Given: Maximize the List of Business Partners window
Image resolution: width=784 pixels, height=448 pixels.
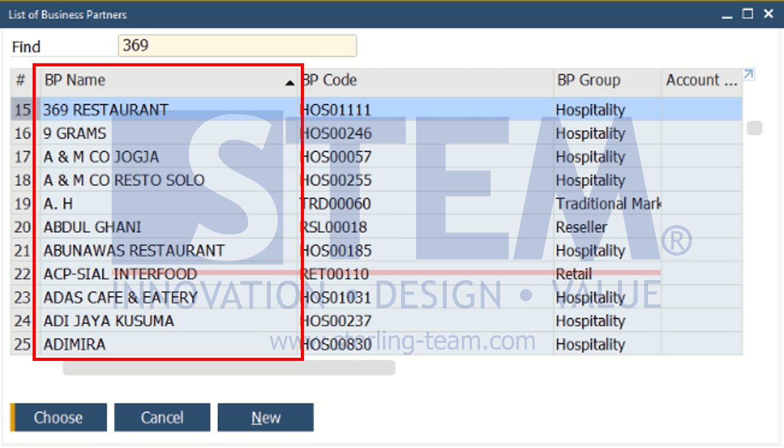Looking at the screenshot, I should pos(748,14).
